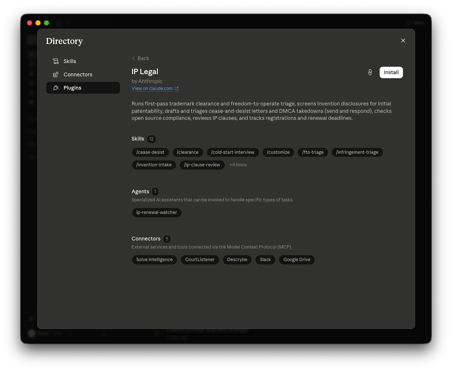452x371 pixels.
Task: Click the Agents section heading
Action: tap(140, 191)
